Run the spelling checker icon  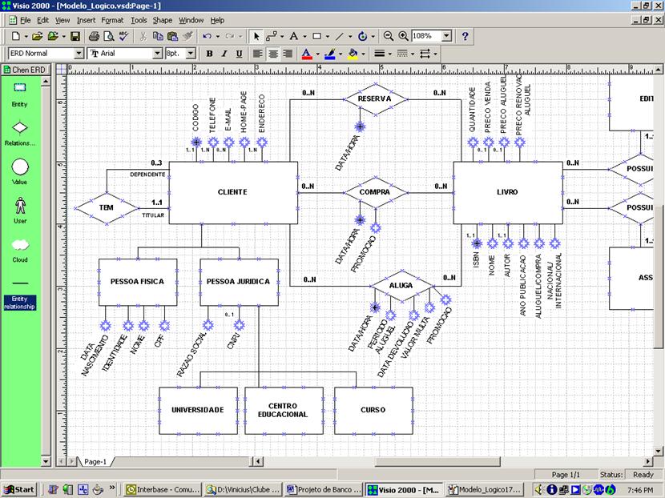[x=122, y=35]
